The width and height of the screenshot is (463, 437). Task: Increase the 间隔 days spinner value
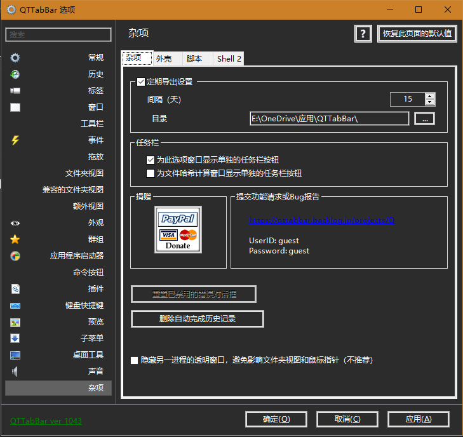coord(430,96)
